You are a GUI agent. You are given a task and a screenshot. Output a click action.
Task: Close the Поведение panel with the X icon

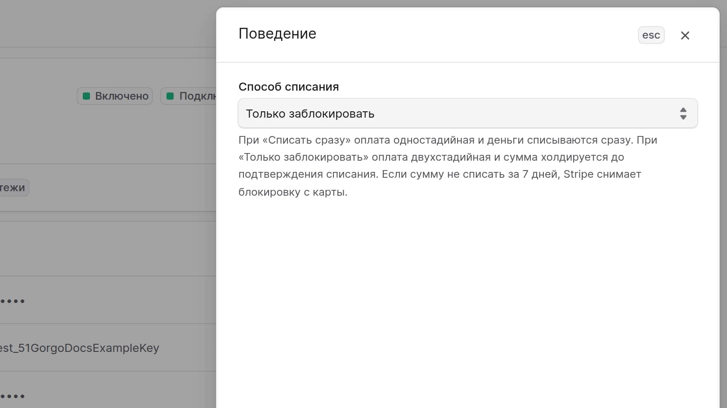(x=685, y=35)
